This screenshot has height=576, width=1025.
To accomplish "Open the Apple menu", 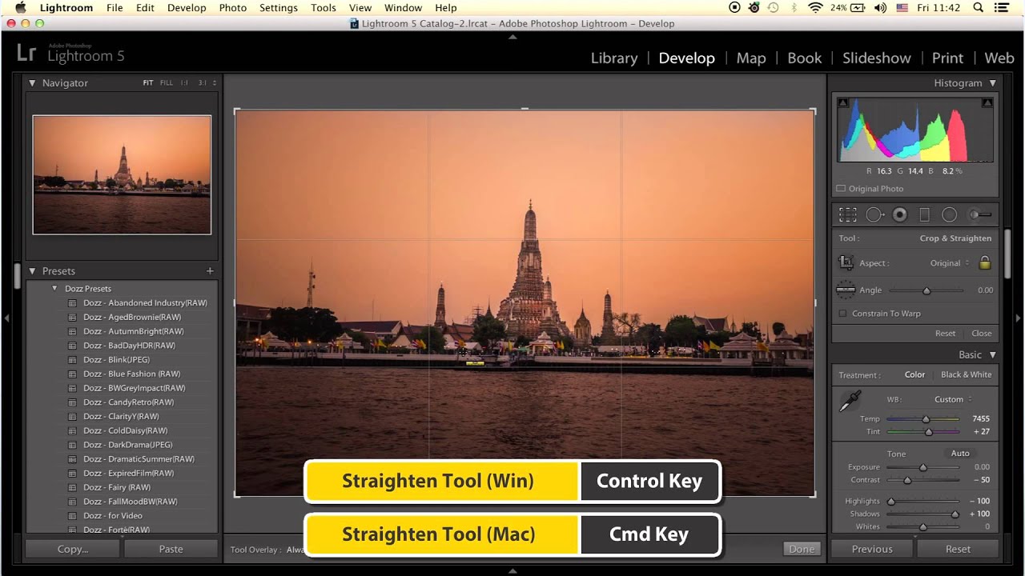I will pos(19,8).
